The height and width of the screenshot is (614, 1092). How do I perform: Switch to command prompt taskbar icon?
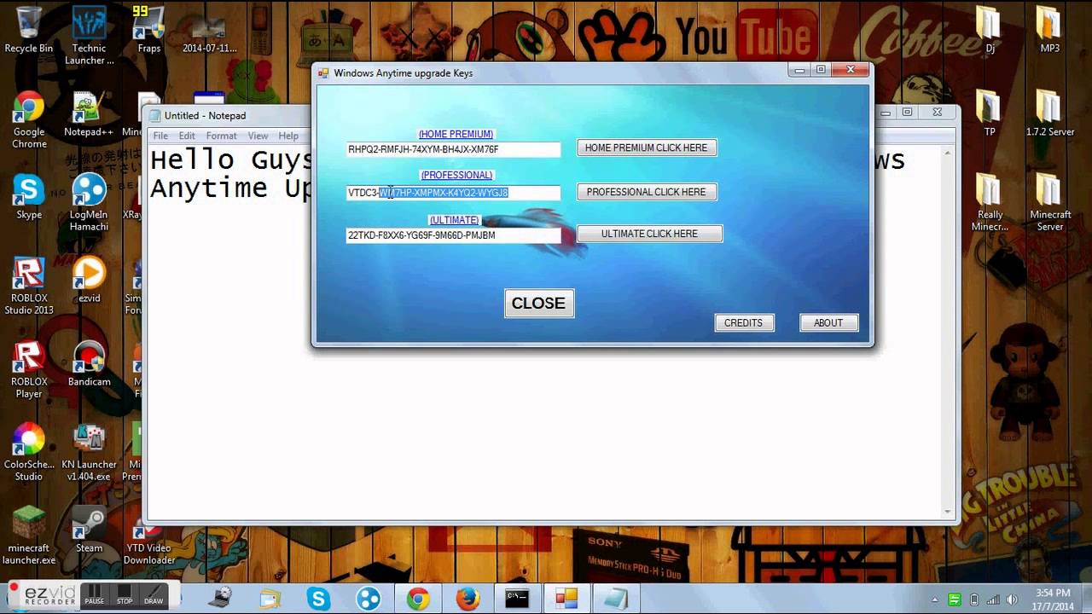[x=517, y=599]
